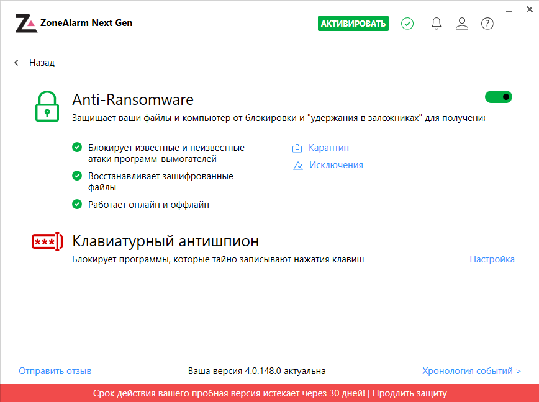Click the text Блокирует известные и неизвестные атаки
This screenshot has height=402, width=539.
click(x=166, y=153)
